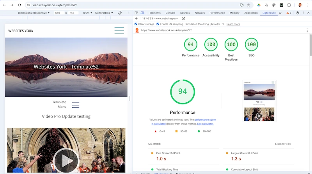Screen dimensions: 312x174
Task: Bookmark this page with the star
Action: point(248,5)
